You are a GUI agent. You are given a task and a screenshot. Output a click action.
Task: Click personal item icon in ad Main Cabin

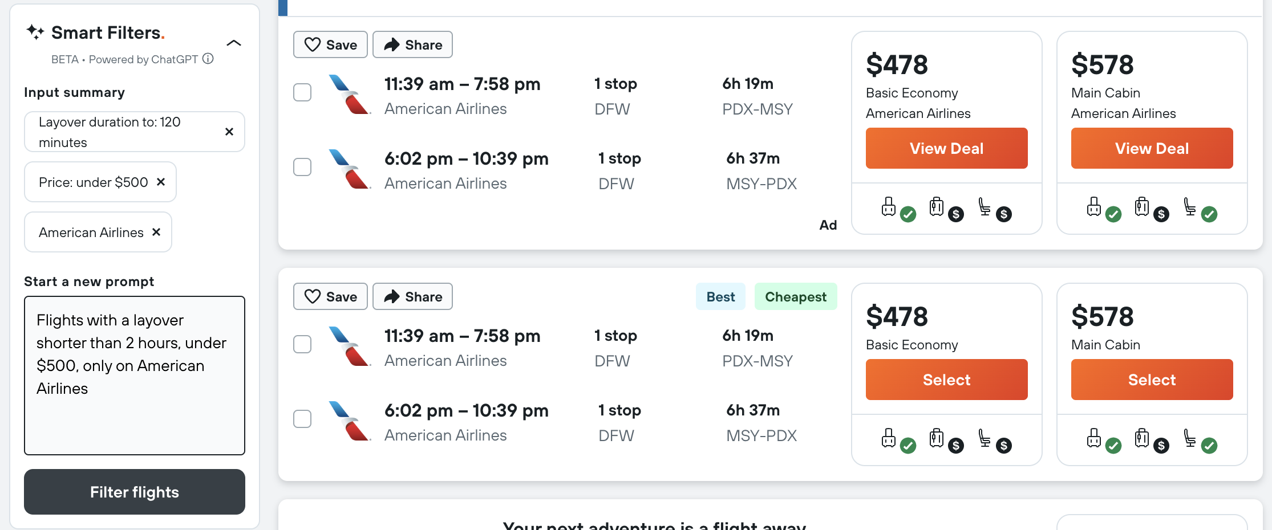[1103, 209]
